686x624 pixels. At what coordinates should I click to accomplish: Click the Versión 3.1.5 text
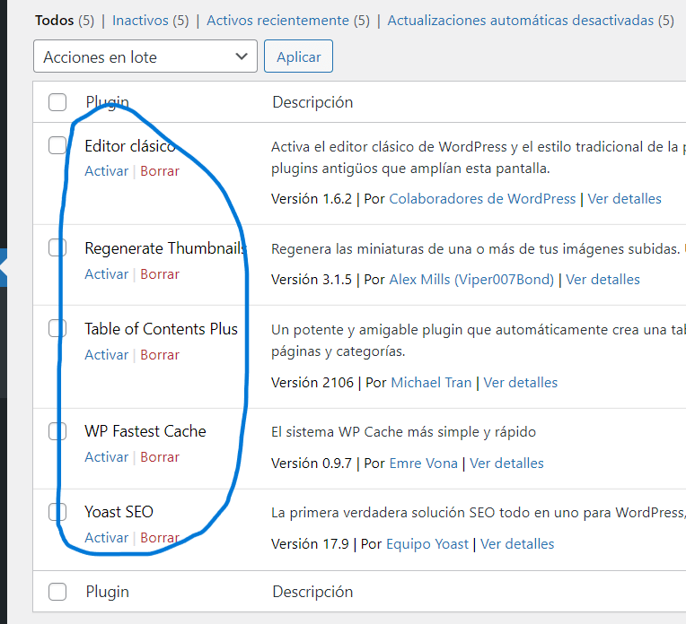coord(311,280)
